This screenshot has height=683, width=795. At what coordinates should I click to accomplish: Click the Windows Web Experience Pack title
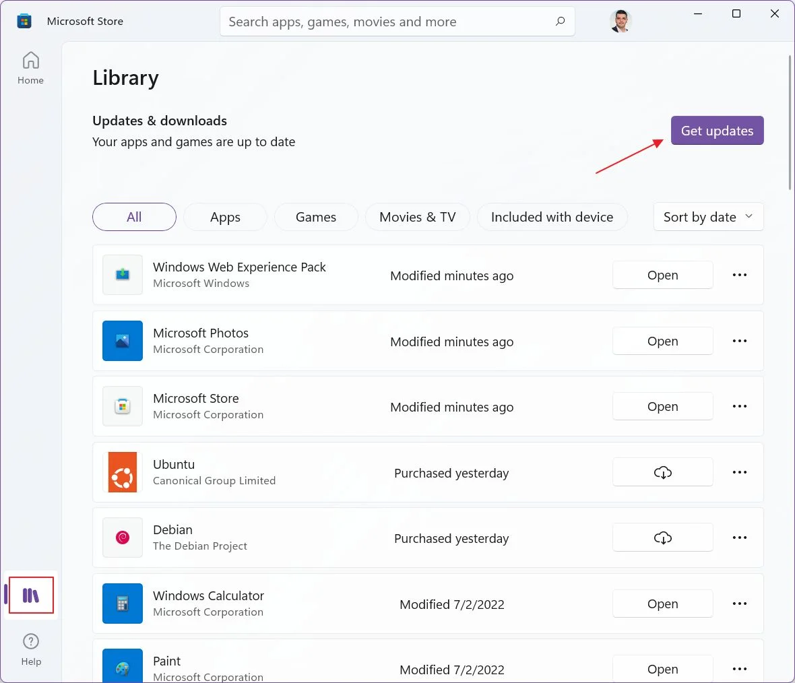pos(239,267)
